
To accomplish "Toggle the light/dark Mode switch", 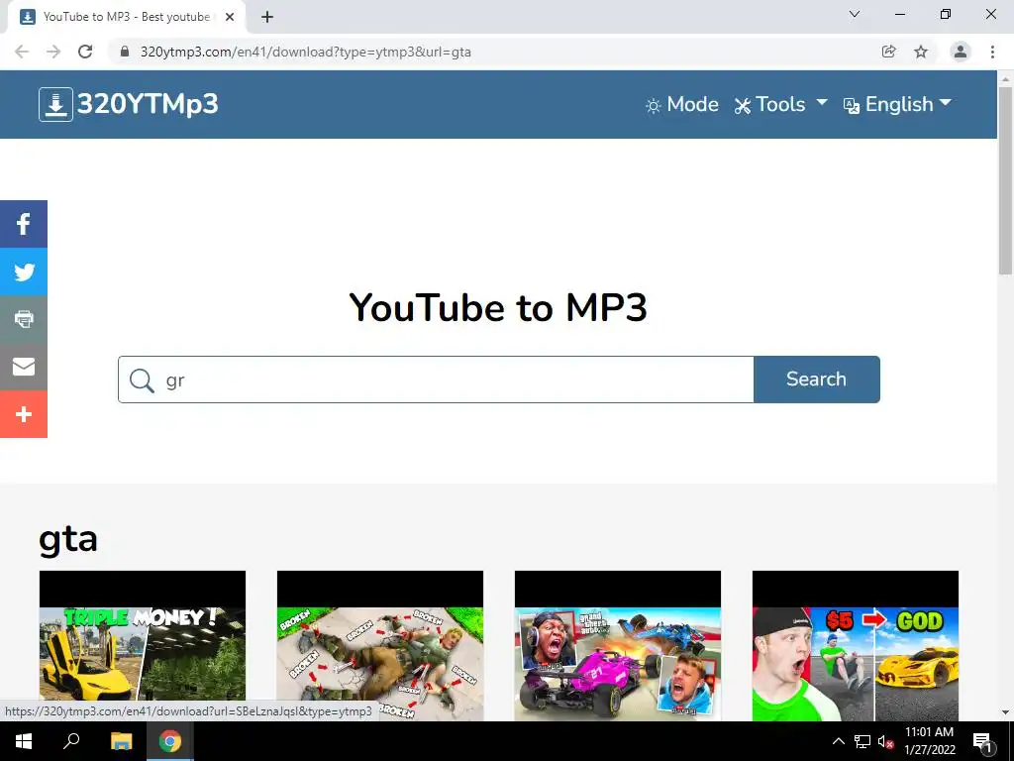I will 682,104.
